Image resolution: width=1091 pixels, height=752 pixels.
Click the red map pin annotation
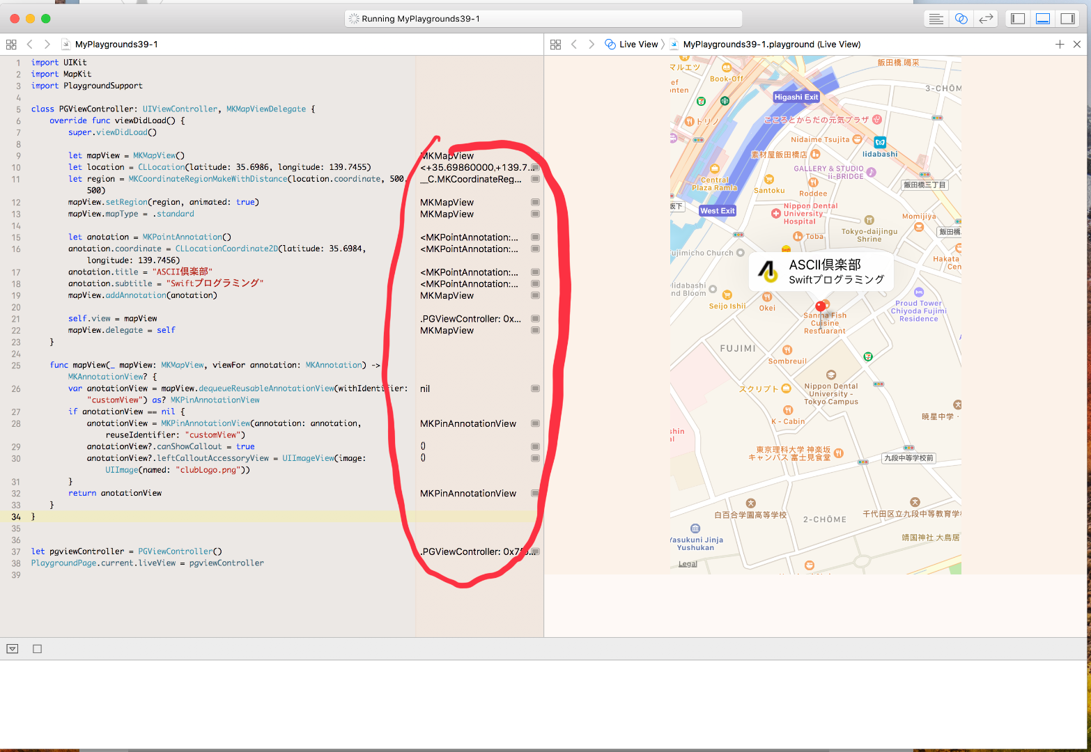click(x=820, y=306)
